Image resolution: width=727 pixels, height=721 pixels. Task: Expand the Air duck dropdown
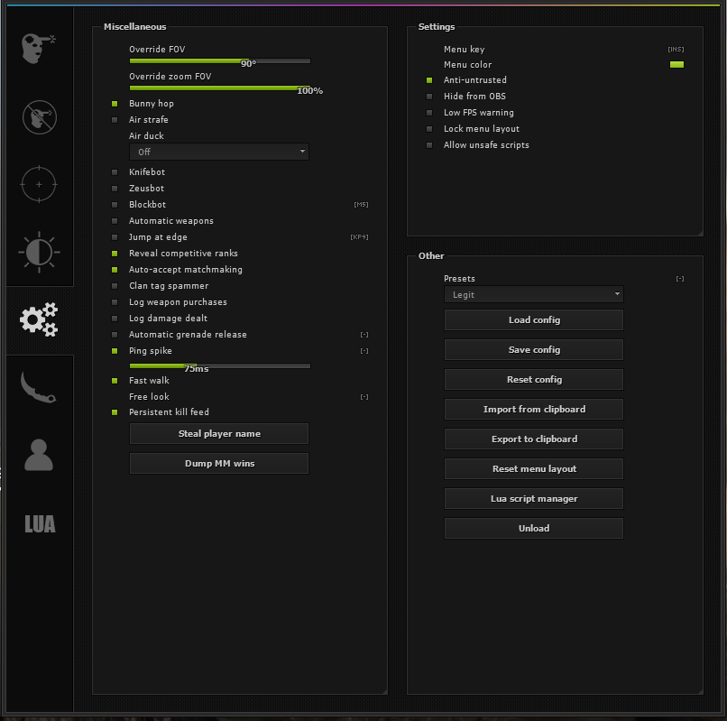tap(219, 152)
